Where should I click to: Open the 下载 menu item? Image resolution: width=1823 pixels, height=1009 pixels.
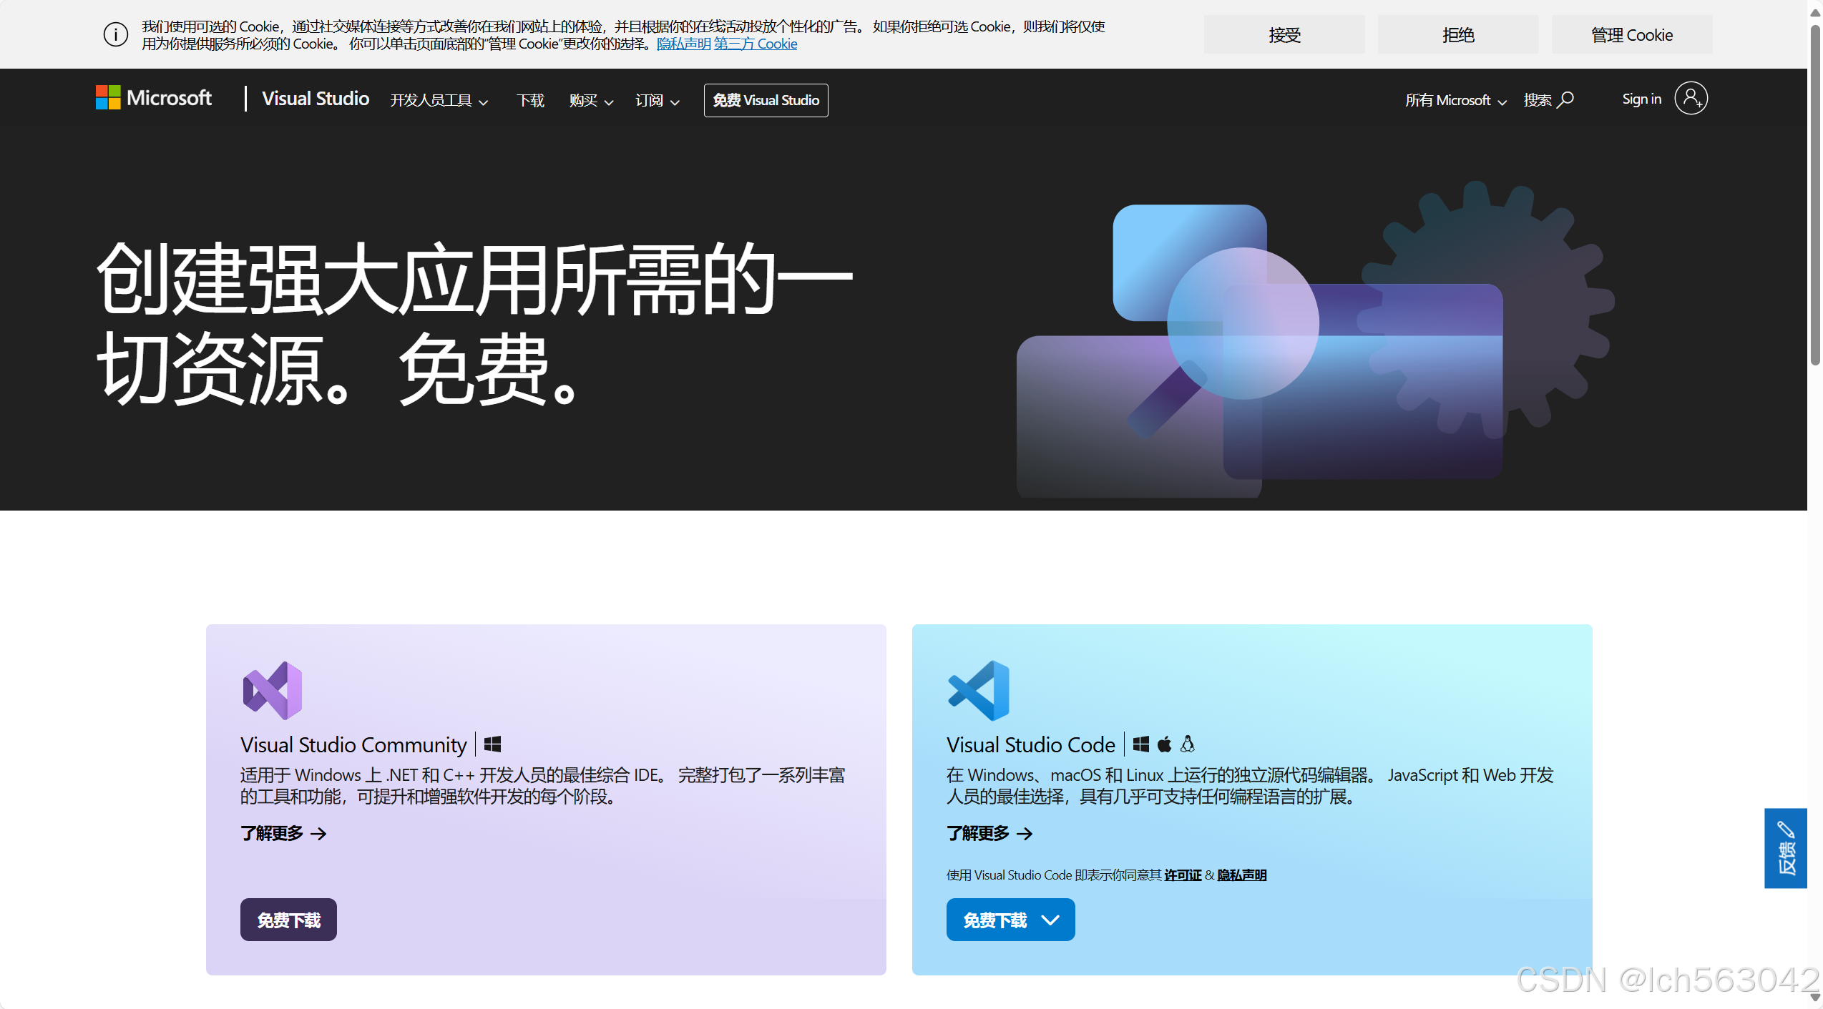530,101
